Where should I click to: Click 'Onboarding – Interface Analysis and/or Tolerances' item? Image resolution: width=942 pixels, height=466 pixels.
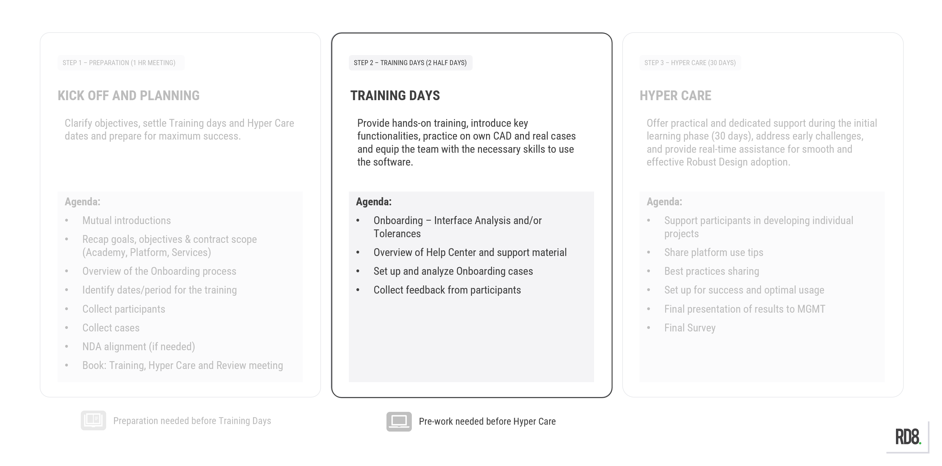pyautogui.click(x=458, y=227)
